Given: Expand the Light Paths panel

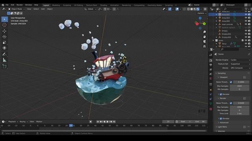Looking at the screenshot, I should (222, 127).
